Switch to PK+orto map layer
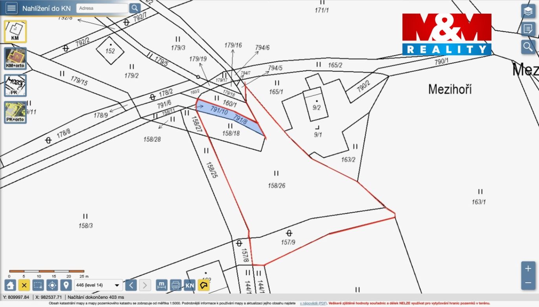Screen dimensions: 539x307 click(15, 112)
